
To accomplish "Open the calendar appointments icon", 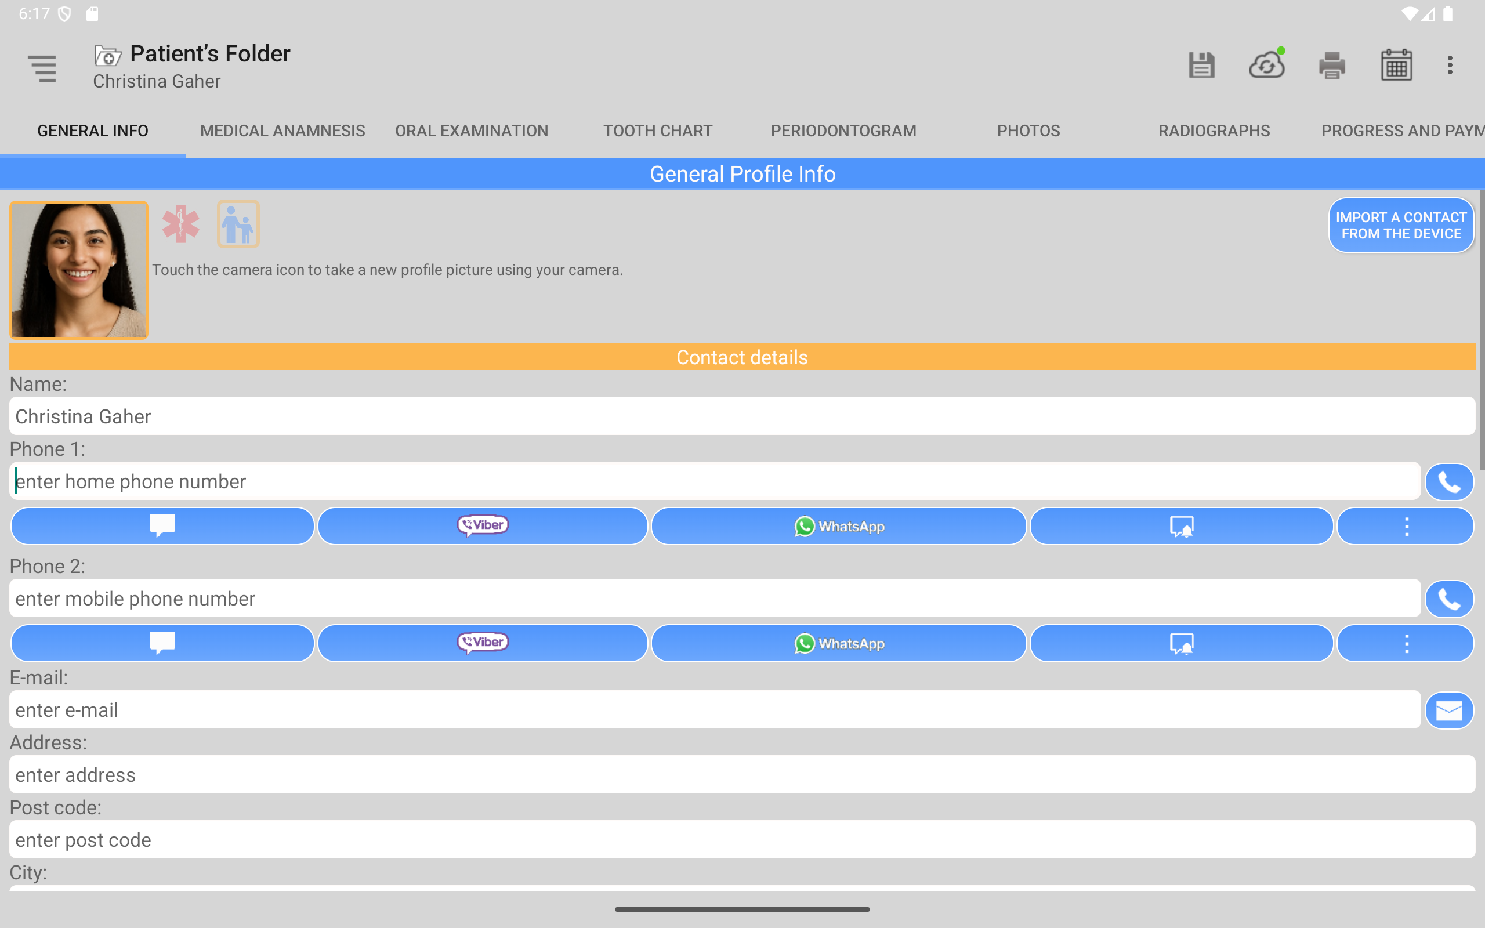I will click(x=1396, y=65).
